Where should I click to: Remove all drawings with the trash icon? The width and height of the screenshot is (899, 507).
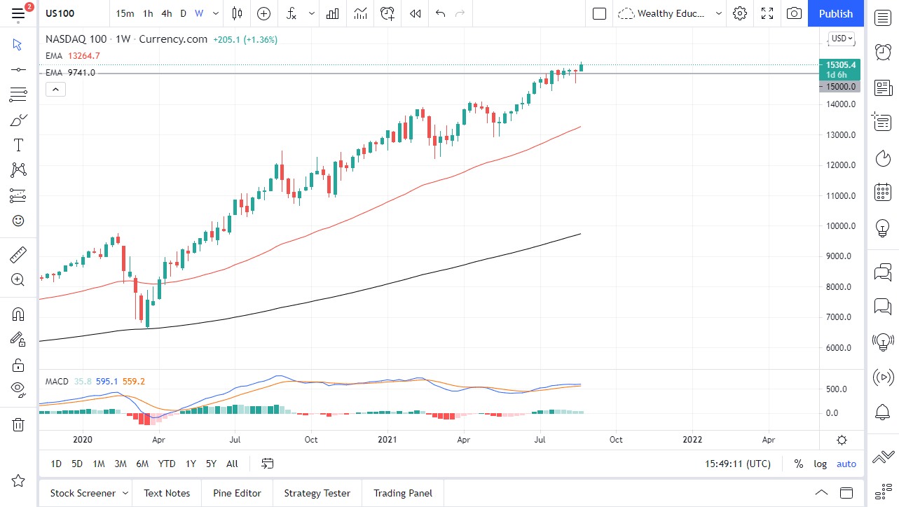point(18,424)
